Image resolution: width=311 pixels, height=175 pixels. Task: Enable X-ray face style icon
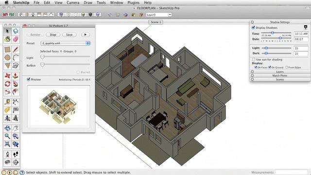tap(61, 15)
